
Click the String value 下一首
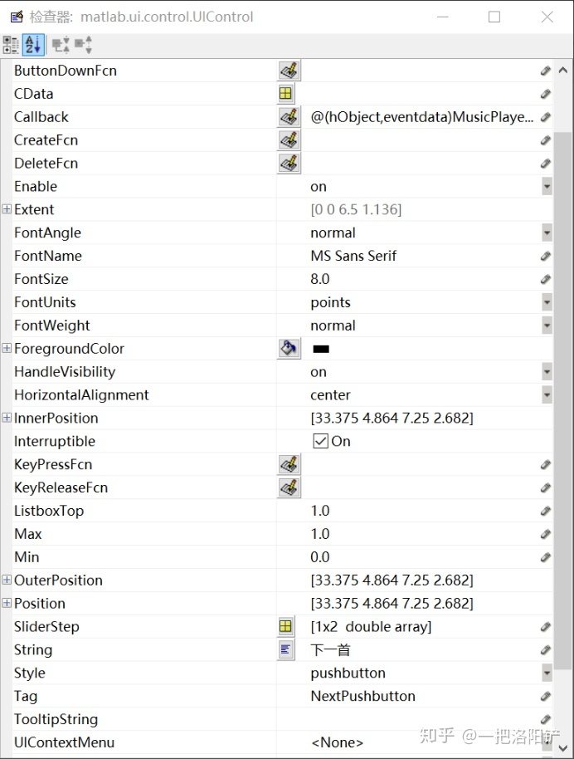coord(330,650)
